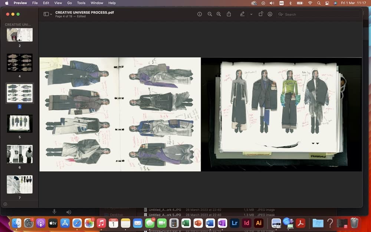Launch Adobe Illustrator from the Dock
The height and width of the screenshot is (232, 371).
[259, 223]
